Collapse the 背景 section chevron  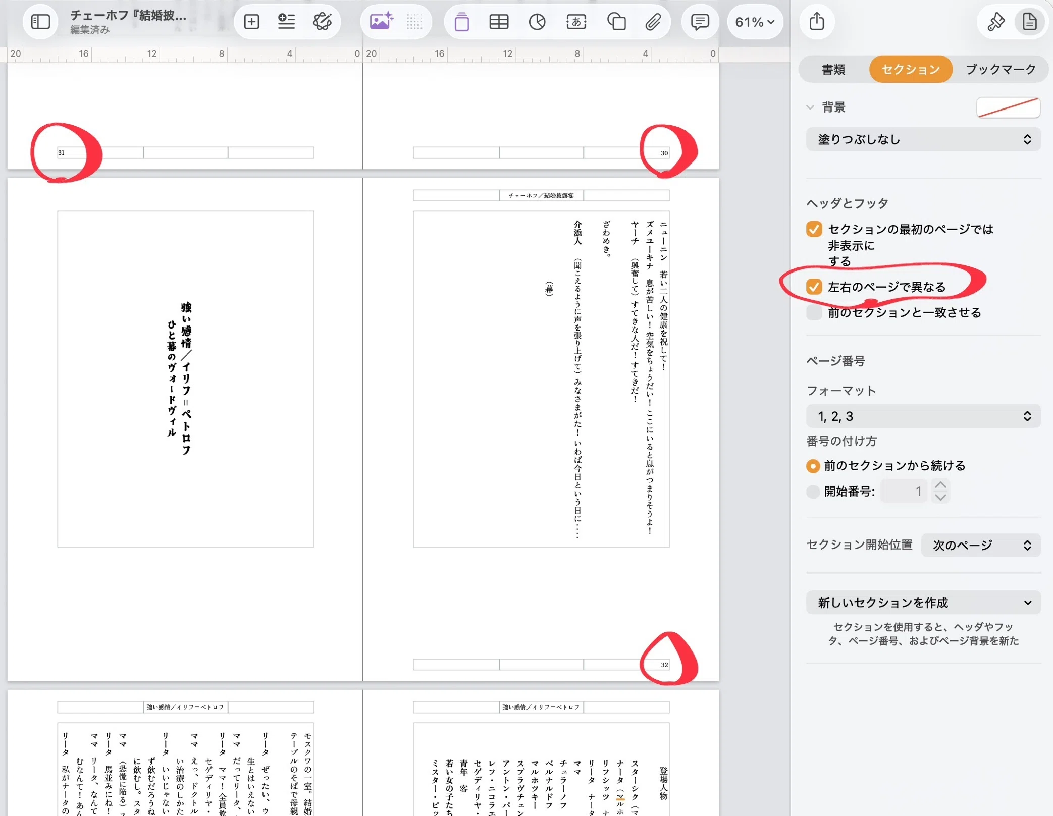810,107
